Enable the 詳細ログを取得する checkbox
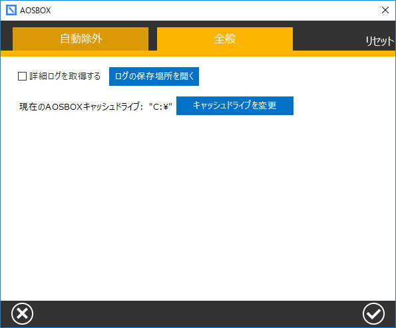The width and height of the screenshot is (396, 328). 22,77
